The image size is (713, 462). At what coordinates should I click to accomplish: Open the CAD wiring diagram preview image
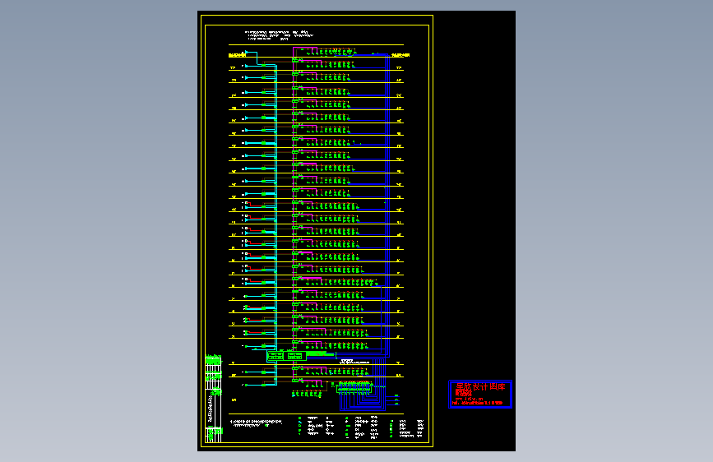pos(356,231)
